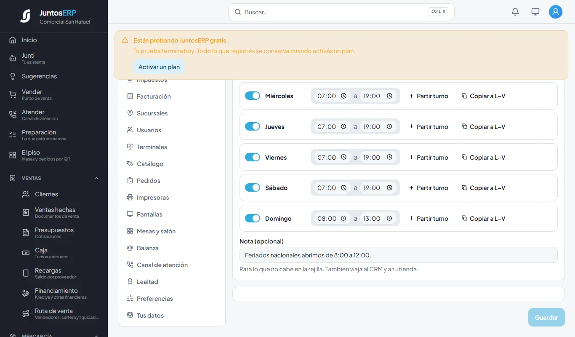The height and width of the screenshot is (337, 575).
Task: Click the Sábado closing time 19:00 field
Action: coord(378,188)
